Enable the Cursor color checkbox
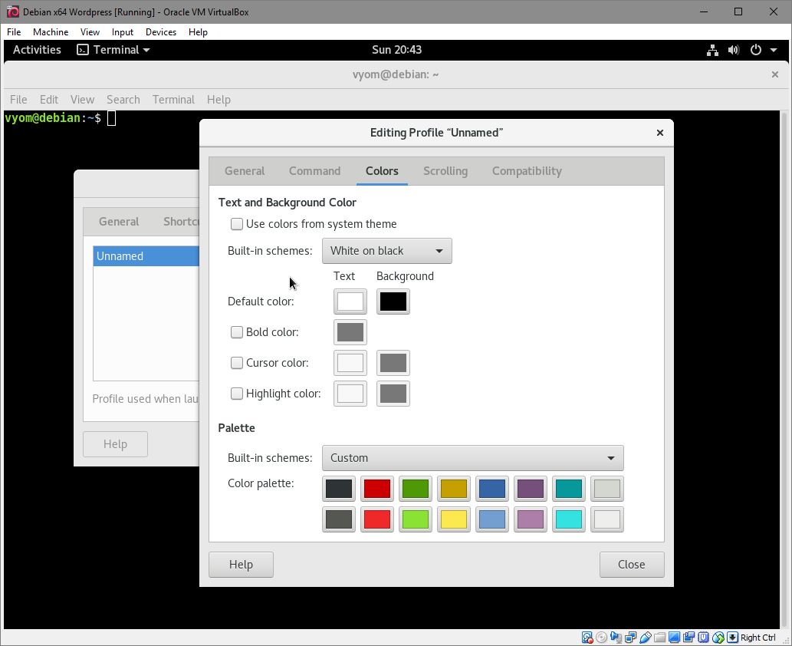This screenshot has height=646, width=792. point(236,363)
